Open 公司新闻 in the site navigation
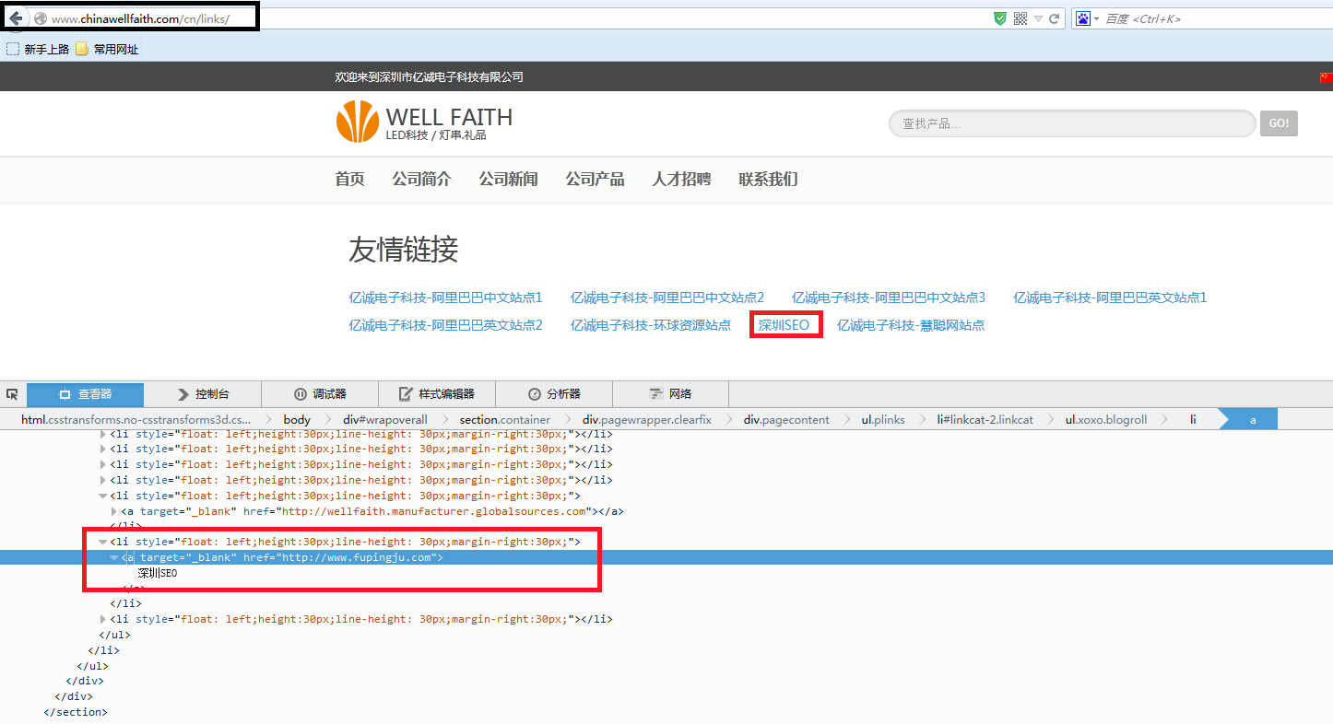 [508, 180]
